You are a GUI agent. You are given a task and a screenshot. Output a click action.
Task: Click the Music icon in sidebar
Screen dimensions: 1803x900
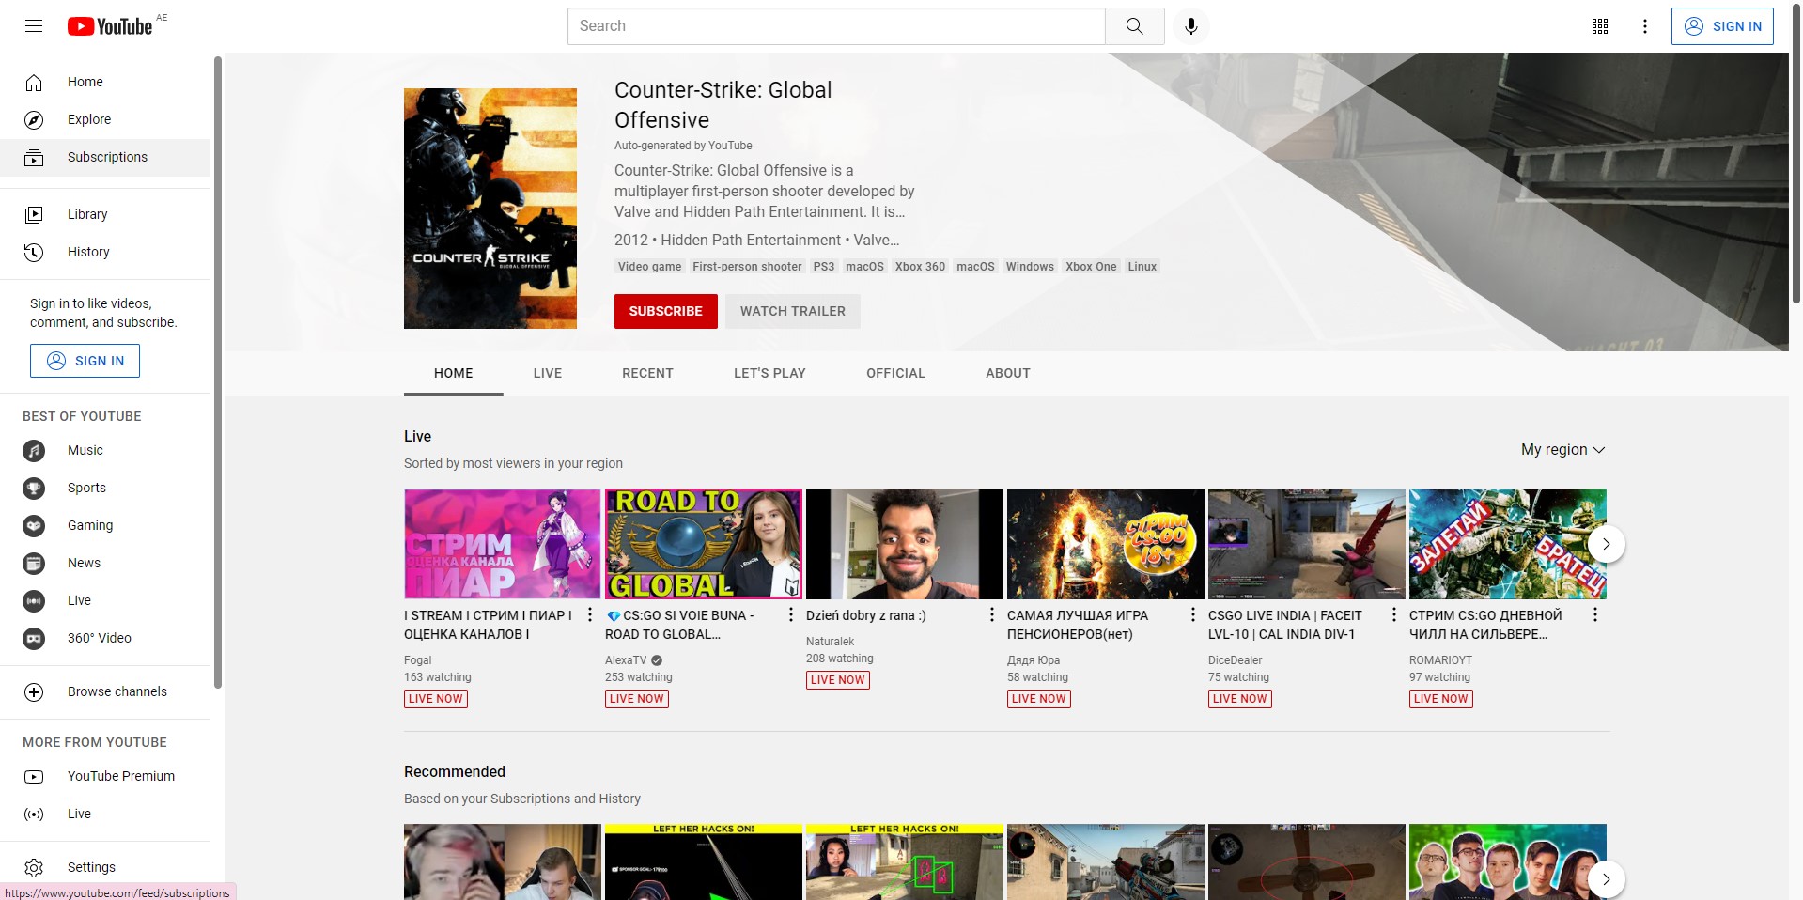tap(34, 451)
